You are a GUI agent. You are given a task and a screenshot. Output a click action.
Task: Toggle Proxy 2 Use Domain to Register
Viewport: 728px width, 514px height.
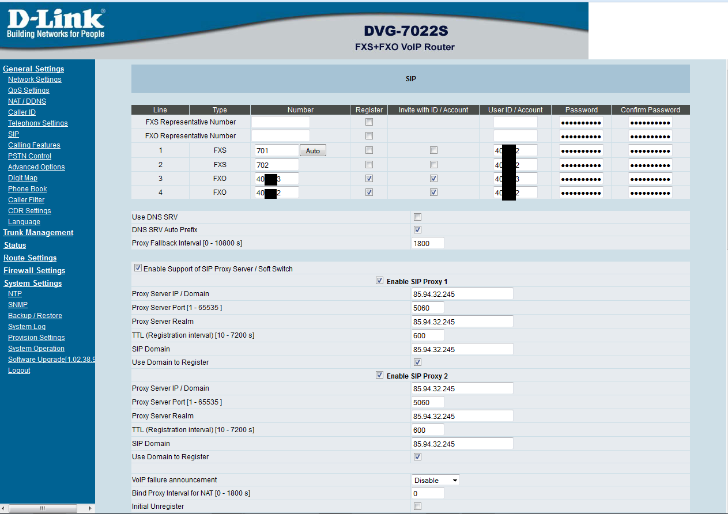[x=418, y=457]
